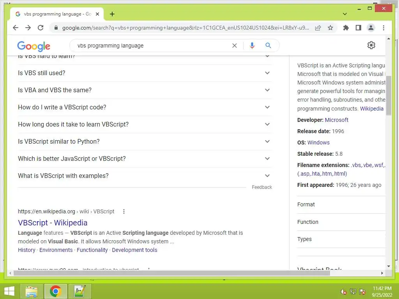
Task: Click the scroll-up arrow of page
Action: point(388,39)
